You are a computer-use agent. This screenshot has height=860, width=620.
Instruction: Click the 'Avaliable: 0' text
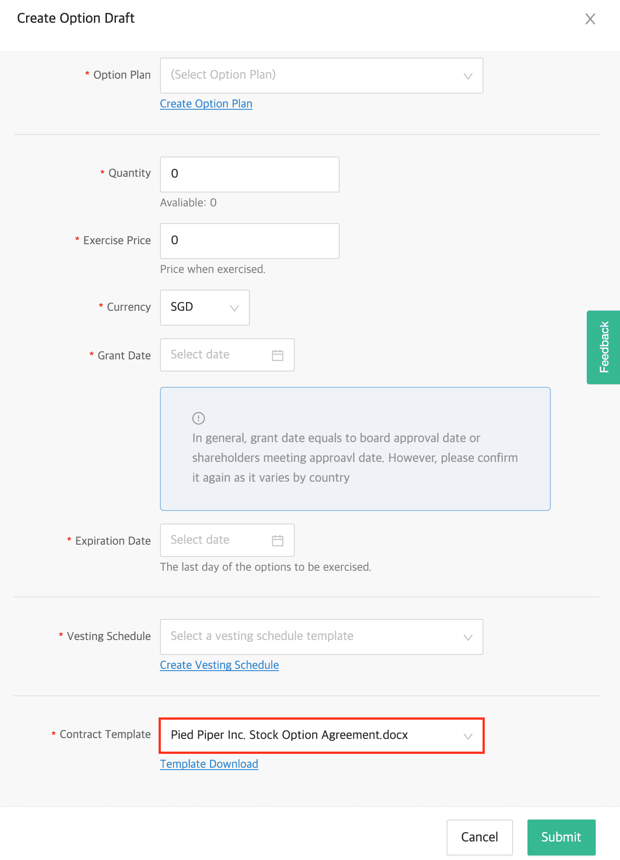188,203
